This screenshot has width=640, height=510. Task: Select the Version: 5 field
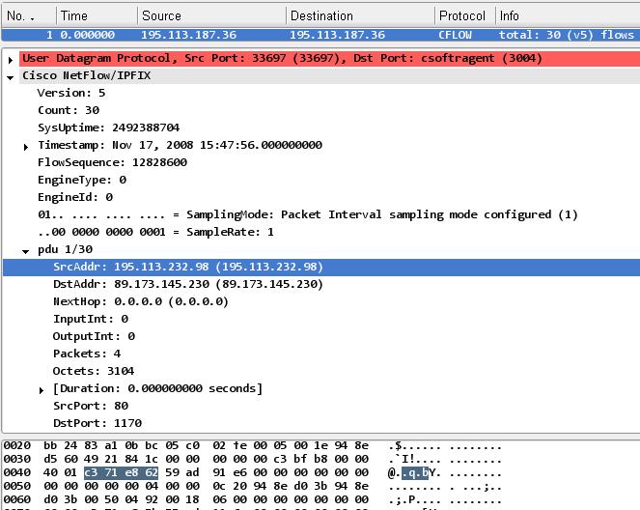[x=71, y=93]
